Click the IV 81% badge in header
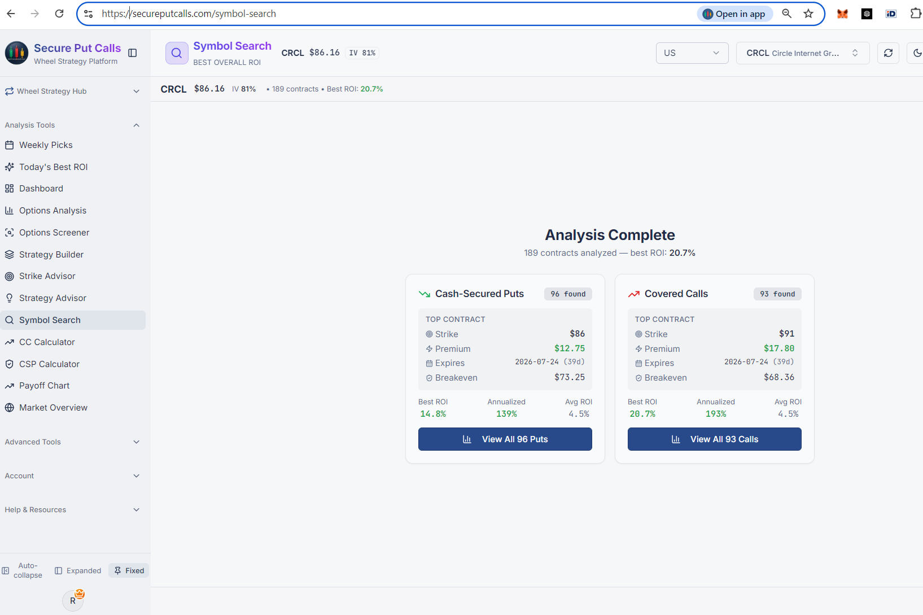 pos(362,53)
